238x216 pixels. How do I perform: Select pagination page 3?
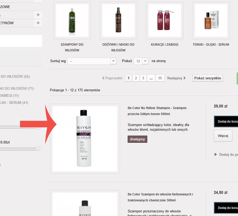pos(143,78)
